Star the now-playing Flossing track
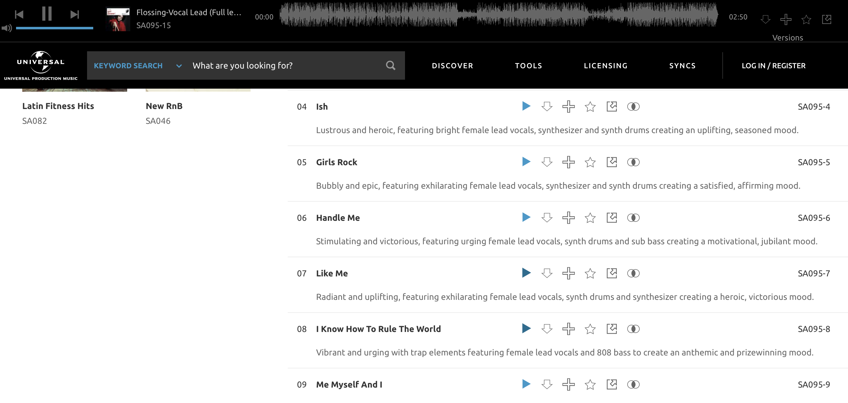This screenshot has width=848, height=403. tap(806, 19)
